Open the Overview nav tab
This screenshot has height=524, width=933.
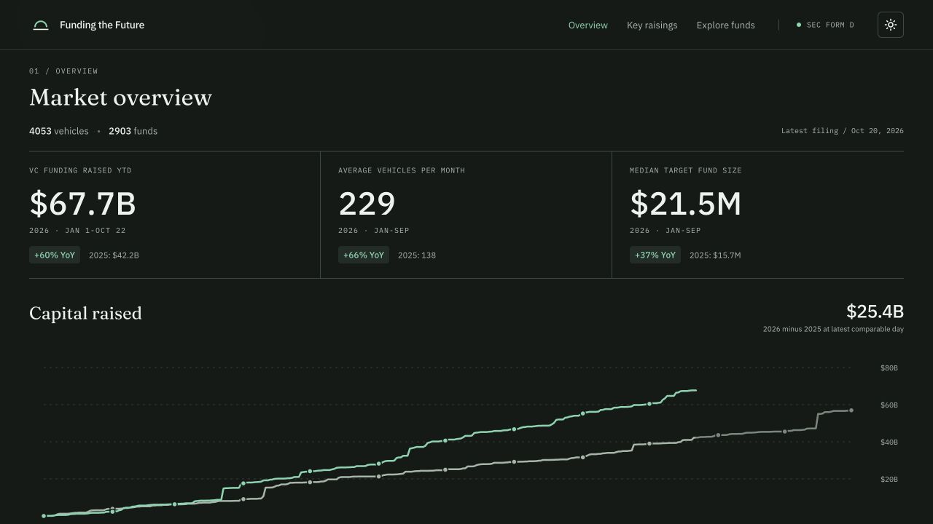588,25
